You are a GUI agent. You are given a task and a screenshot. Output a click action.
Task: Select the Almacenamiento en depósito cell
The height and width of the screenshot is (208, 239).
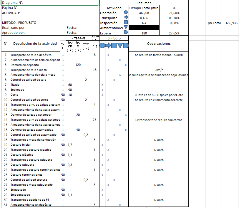(x=35, y=205)
